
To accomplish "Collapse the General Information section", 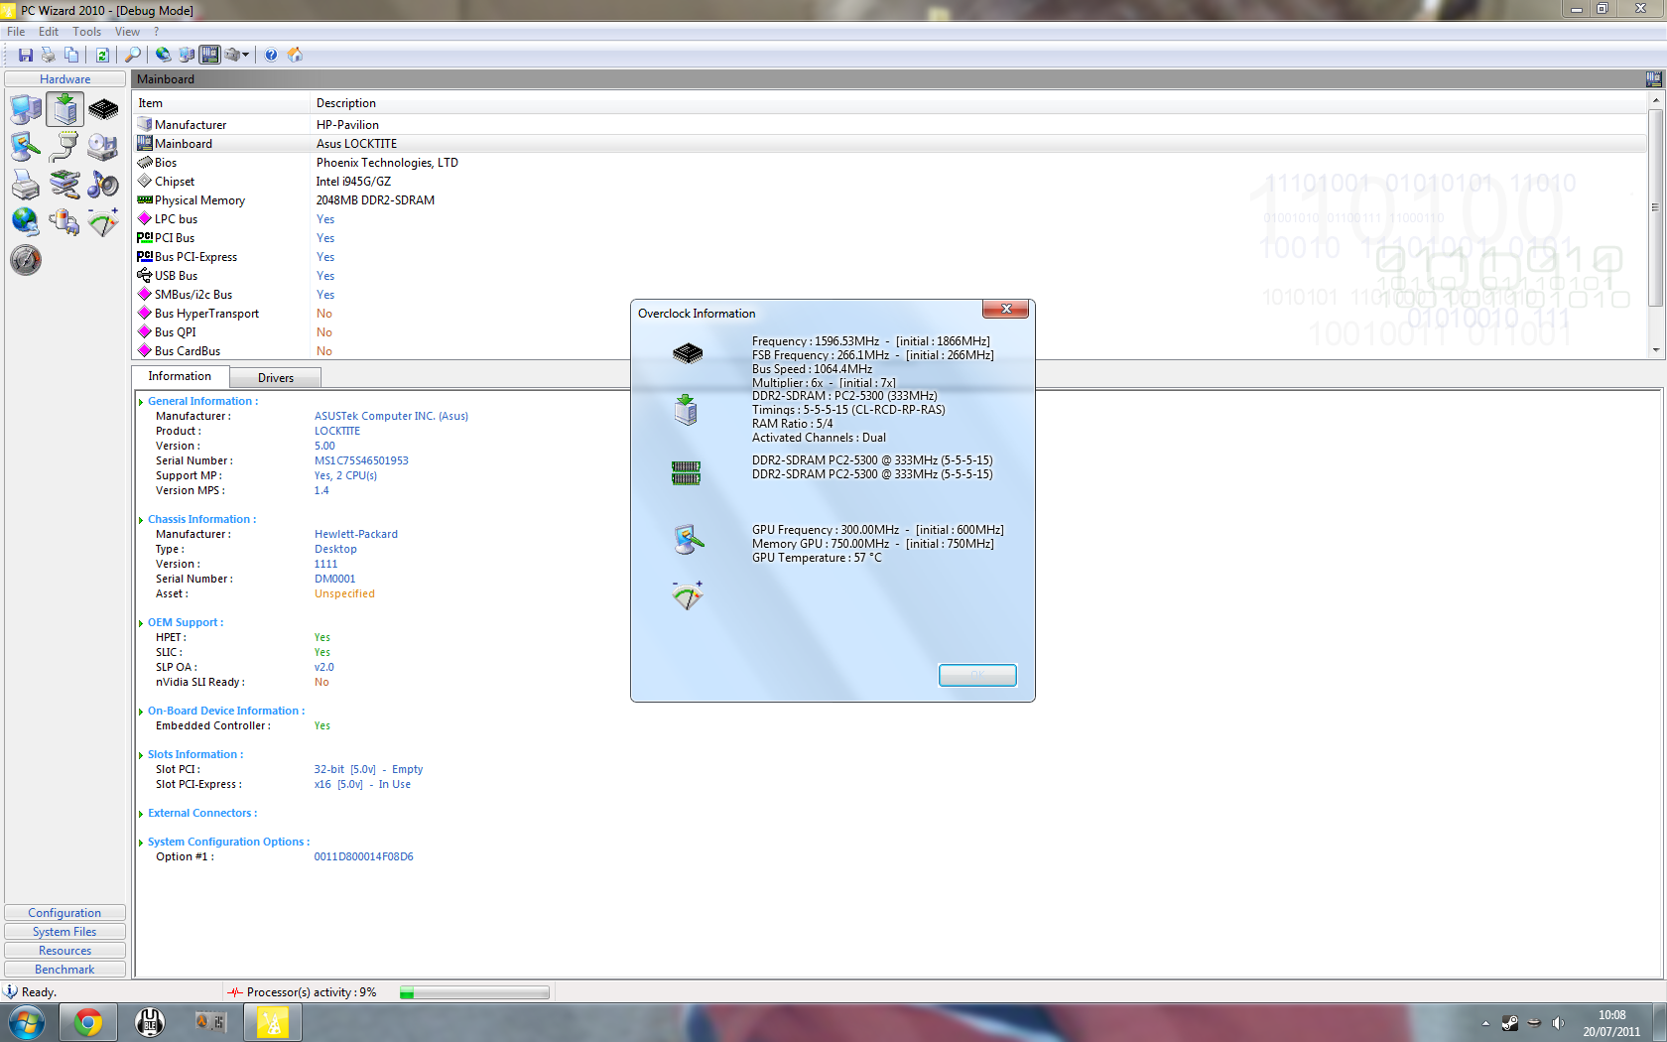I will pos(141,402).
